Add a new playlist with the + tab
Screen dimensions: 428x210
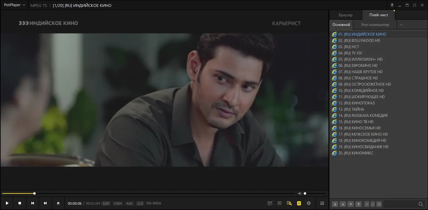(x=401, y=25)
